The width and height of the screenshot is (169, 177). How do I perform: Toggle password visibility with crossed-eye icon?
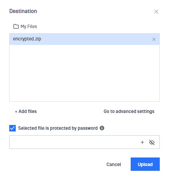(152, 142)
